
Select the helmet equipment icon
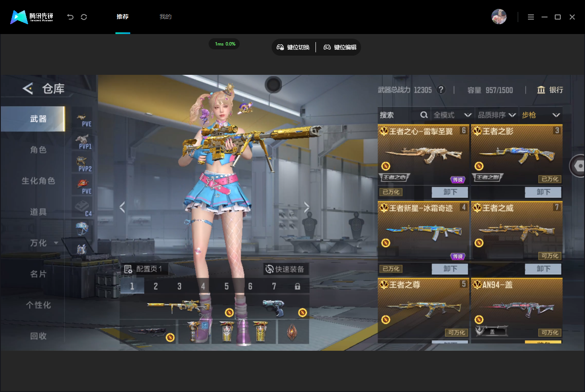[82, 229]
